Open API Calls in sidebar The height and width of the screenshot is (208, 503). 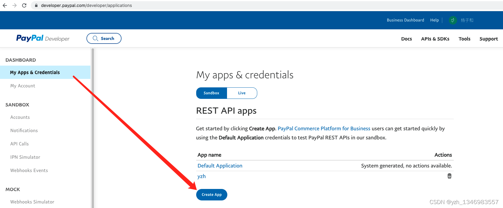click(x=19, y=144)
